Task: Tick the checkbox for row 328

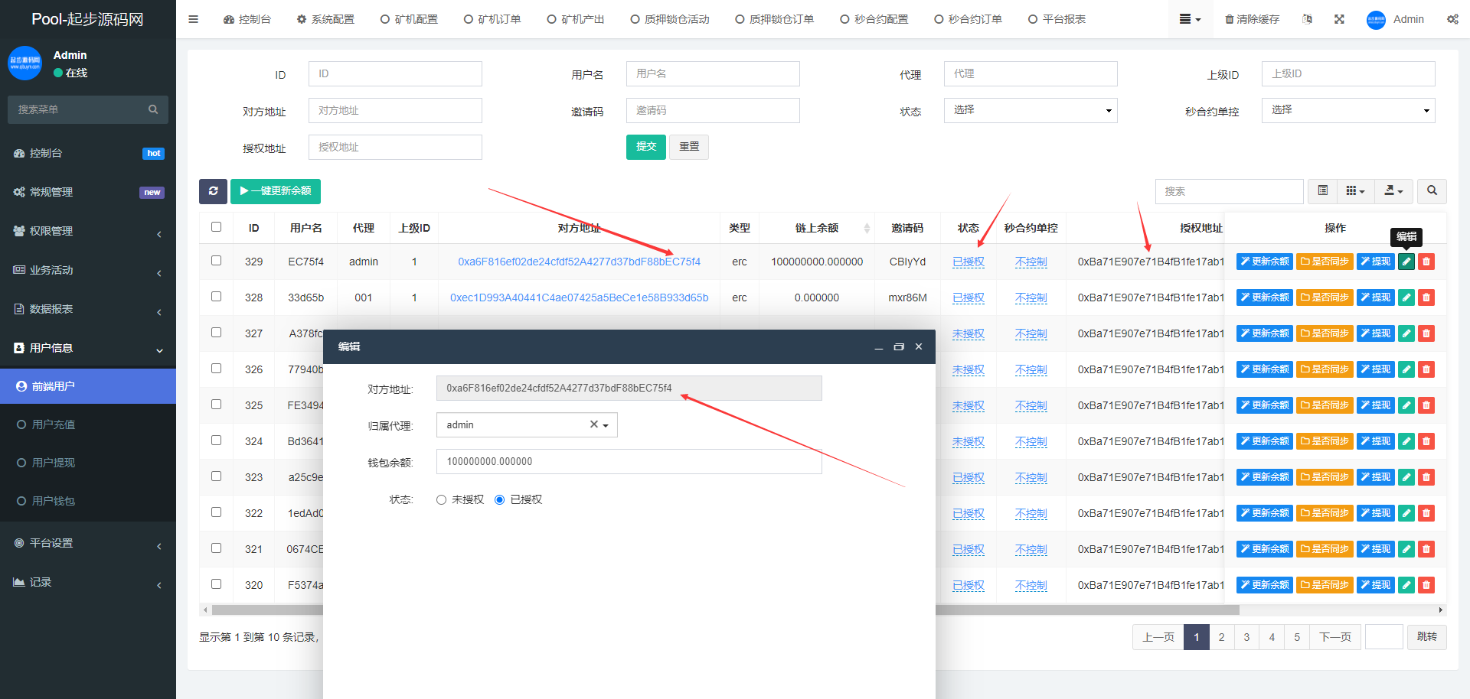Action: click(x=217, y=297)
